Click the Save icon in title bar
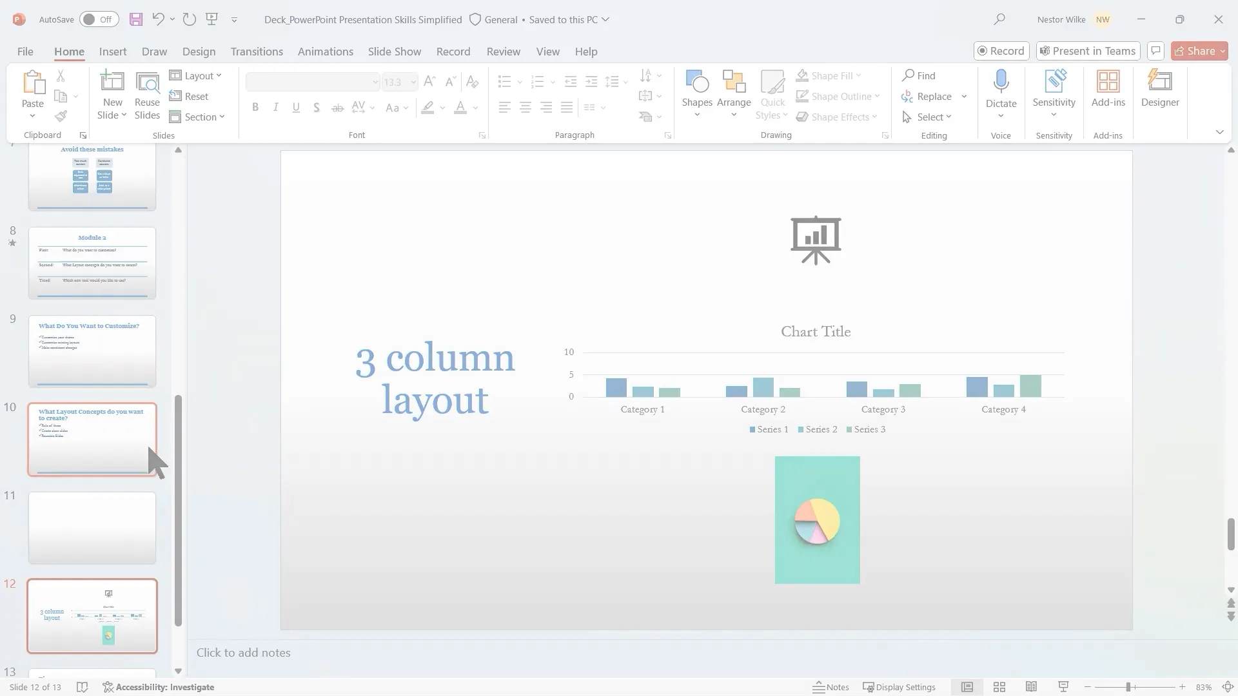Image resolution: width=1238 pixels, height=696 pixels. pyautogui.click(x=135, y=19)
